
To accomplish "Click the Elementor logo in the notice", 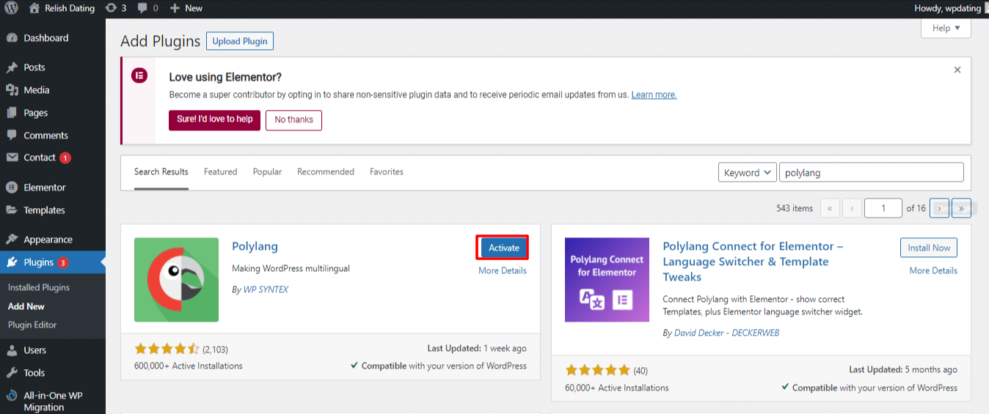I will pos(139,75).
